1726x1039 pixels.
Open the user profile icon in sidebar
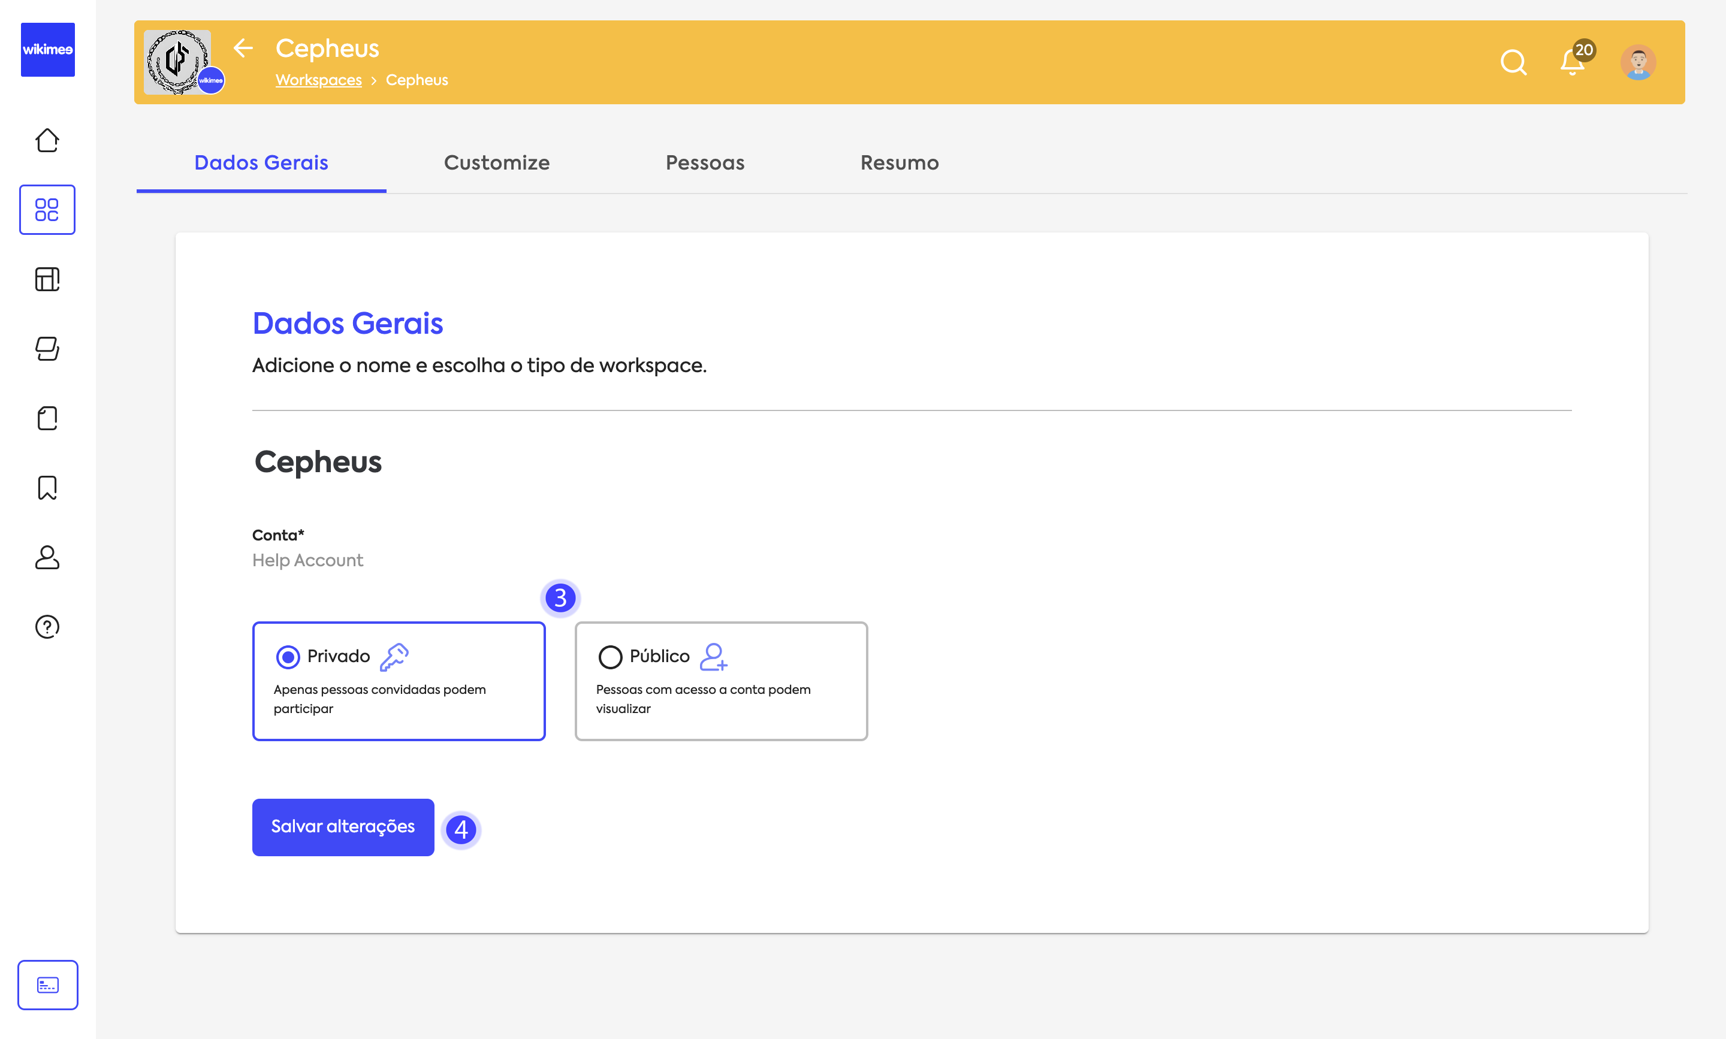point(47,557)
